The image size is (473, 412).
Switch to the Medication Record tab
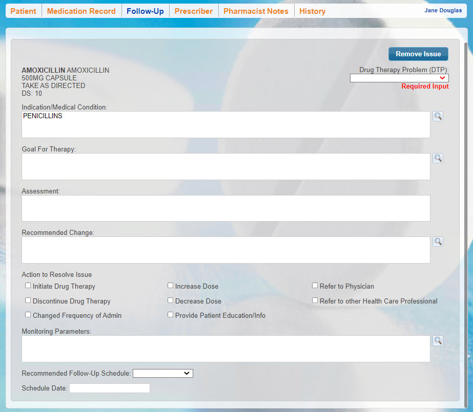pyautogui.click(x=81, y=11)
